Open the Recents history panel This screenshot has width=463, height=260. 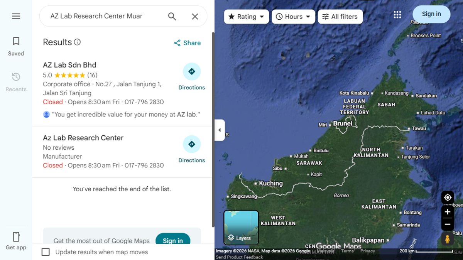[16, 82]
